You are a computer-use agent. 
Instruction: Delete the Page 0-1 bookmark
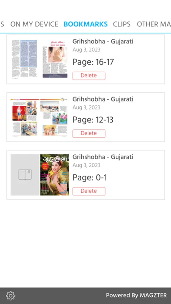[x=89, y=191]
